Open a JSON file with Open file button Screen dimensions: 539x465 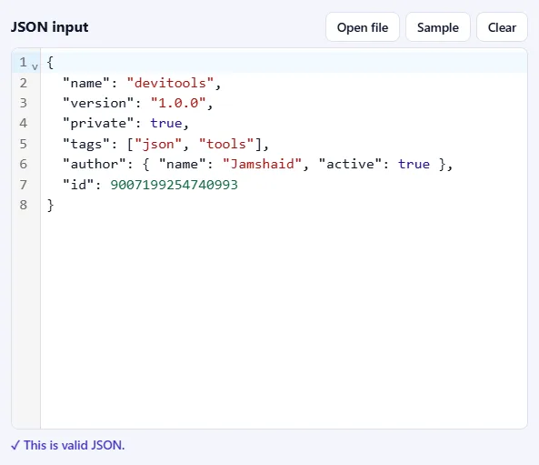click(363, 27)
